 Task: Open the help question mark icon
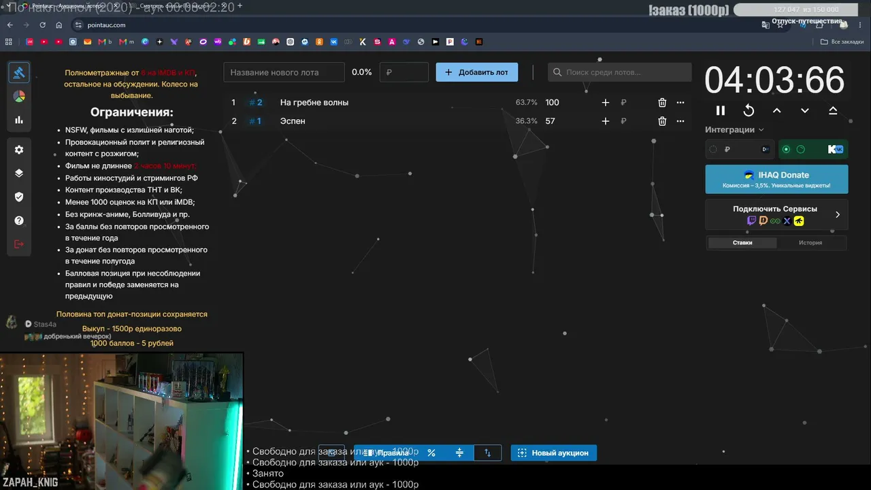(x=19, y=220)
